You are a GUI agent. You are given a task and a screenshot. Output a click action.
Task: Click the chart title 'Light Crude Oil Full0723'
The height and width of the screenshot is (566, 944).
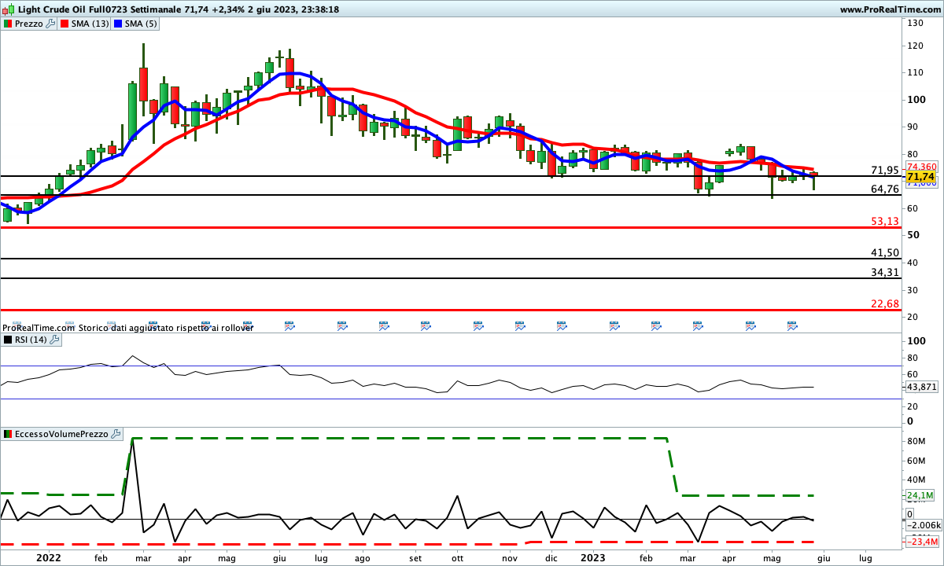[x=72, y=9]
